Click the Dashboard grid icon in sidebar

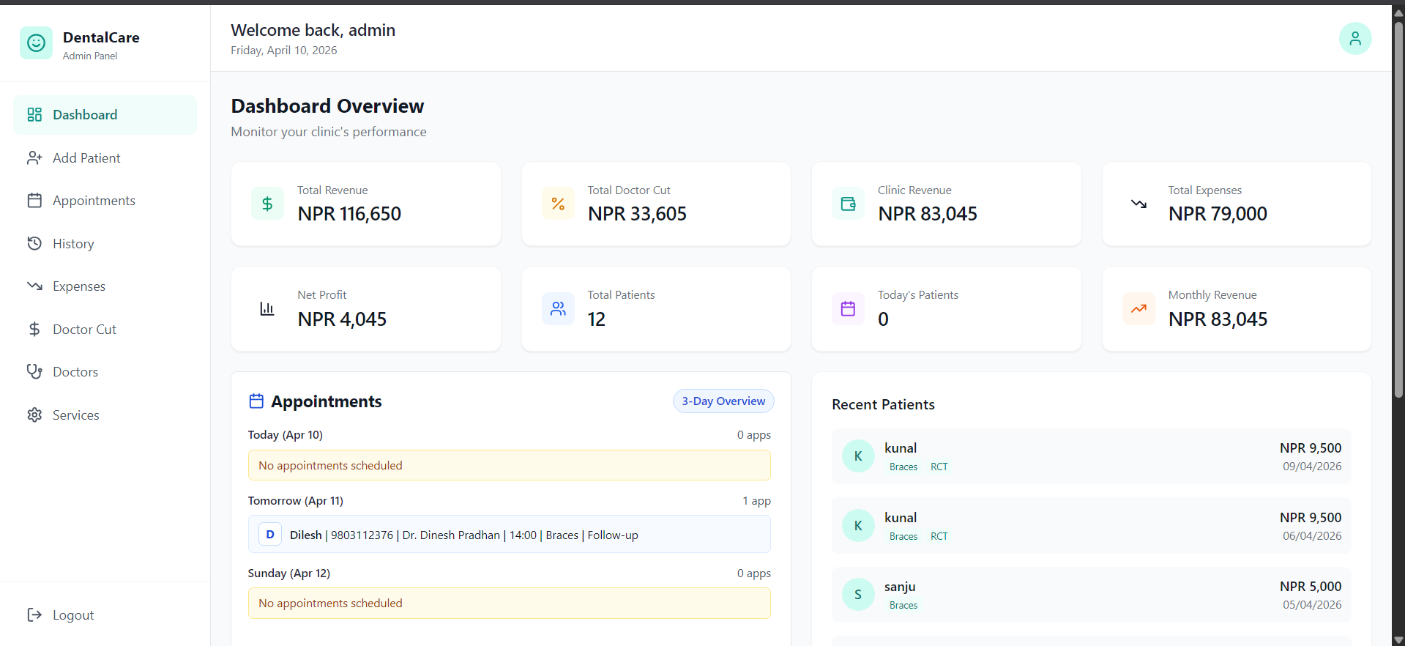34,115
